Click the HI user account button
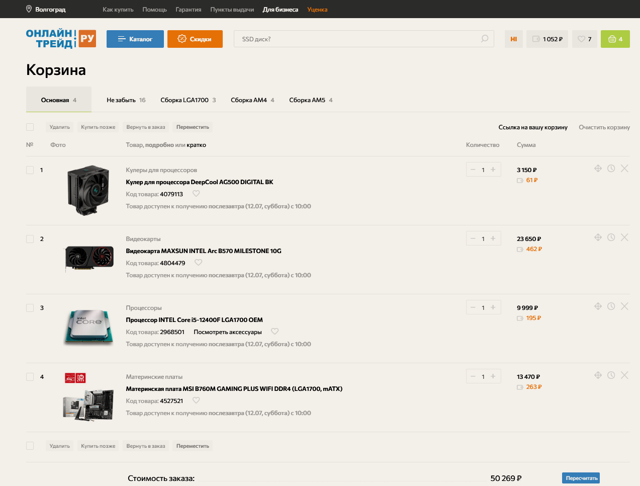640x486 pixels. tap(513, 39)
